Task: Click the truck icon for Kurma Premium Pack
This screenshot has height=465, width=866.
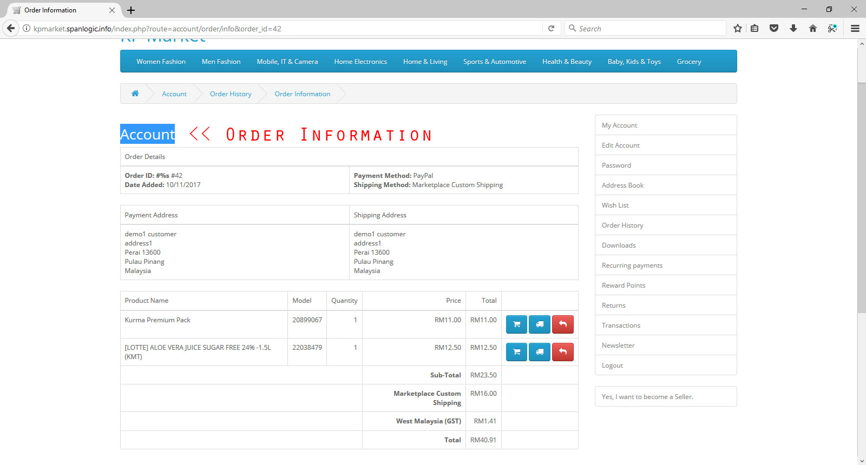Action: pyautogui.click(x=540, y=324)
